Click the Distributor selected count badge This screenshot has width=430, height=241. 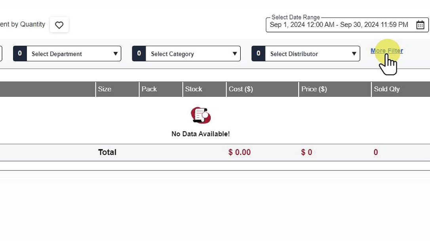click(259, 54)
